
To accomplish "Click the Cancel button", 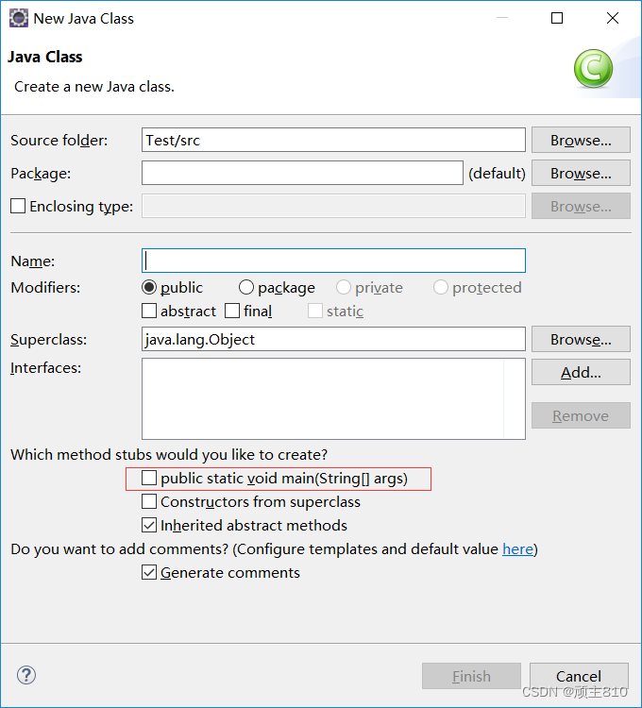I will [579, 676].
